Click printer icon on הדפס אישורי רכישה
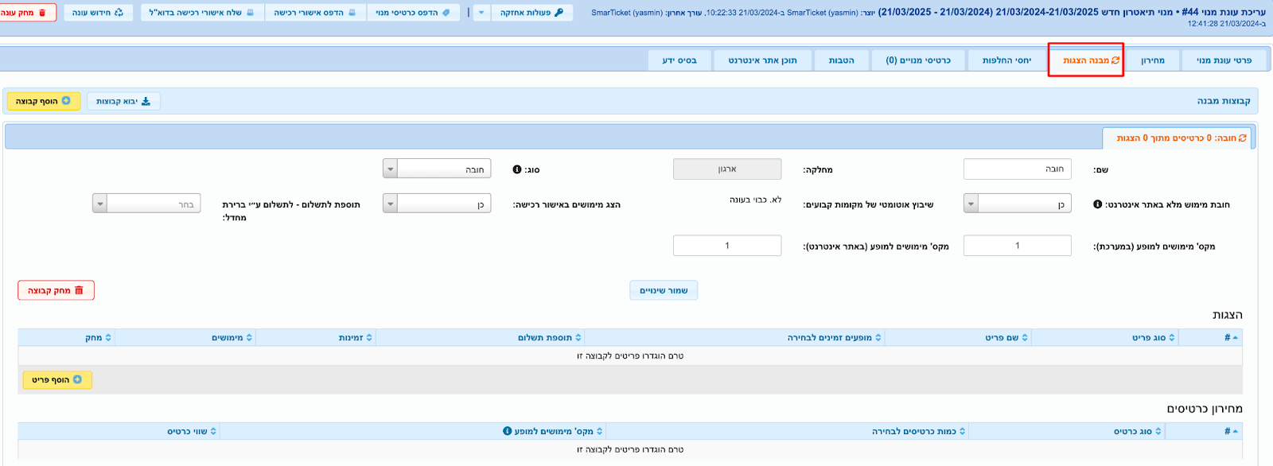 coord(352,13)
